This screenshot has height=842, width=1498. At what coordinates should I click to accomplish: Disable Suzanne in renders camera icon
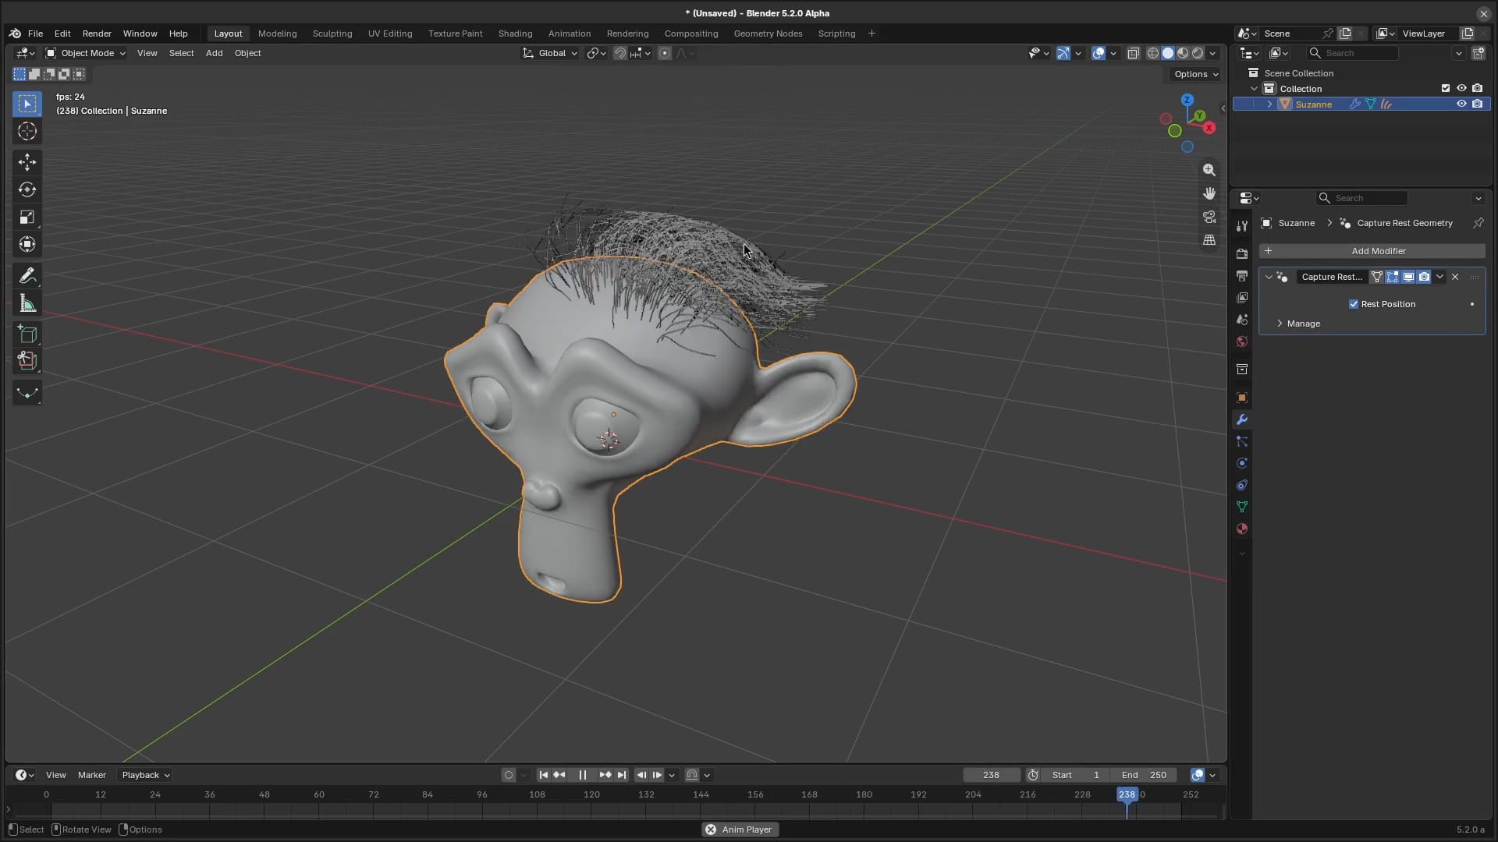tap(1477, 104)
